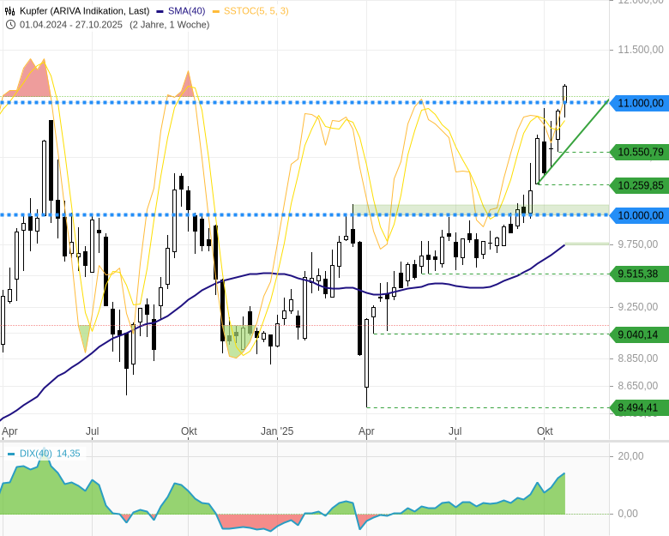This screenshot has width=669, height=536.
Task: Click the large black April 2025 candle
Action: (359, 298)
